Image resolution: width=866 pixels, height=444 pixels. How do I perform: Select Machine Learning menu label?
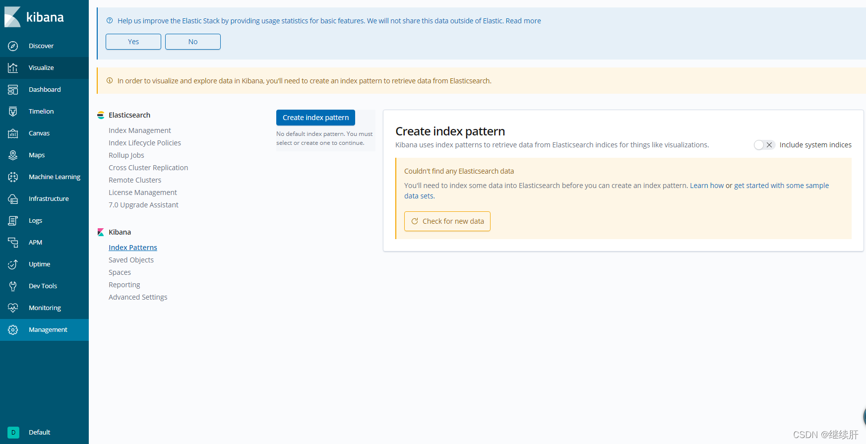pyautogui.click(x=55, y=177)
